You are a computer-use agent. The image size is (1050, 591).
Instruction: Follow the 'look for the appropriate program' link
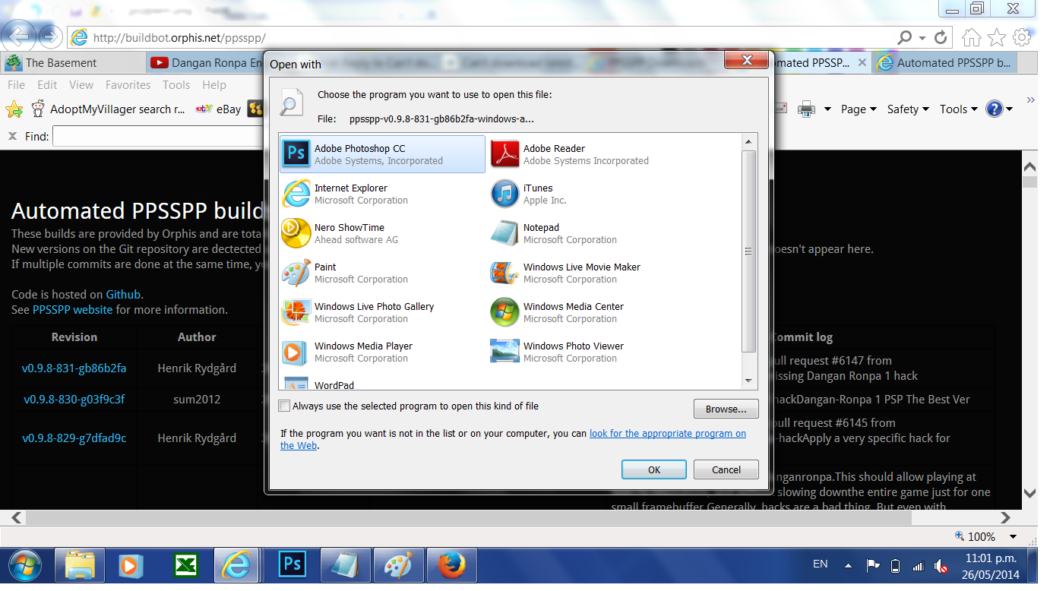(667, 434)
